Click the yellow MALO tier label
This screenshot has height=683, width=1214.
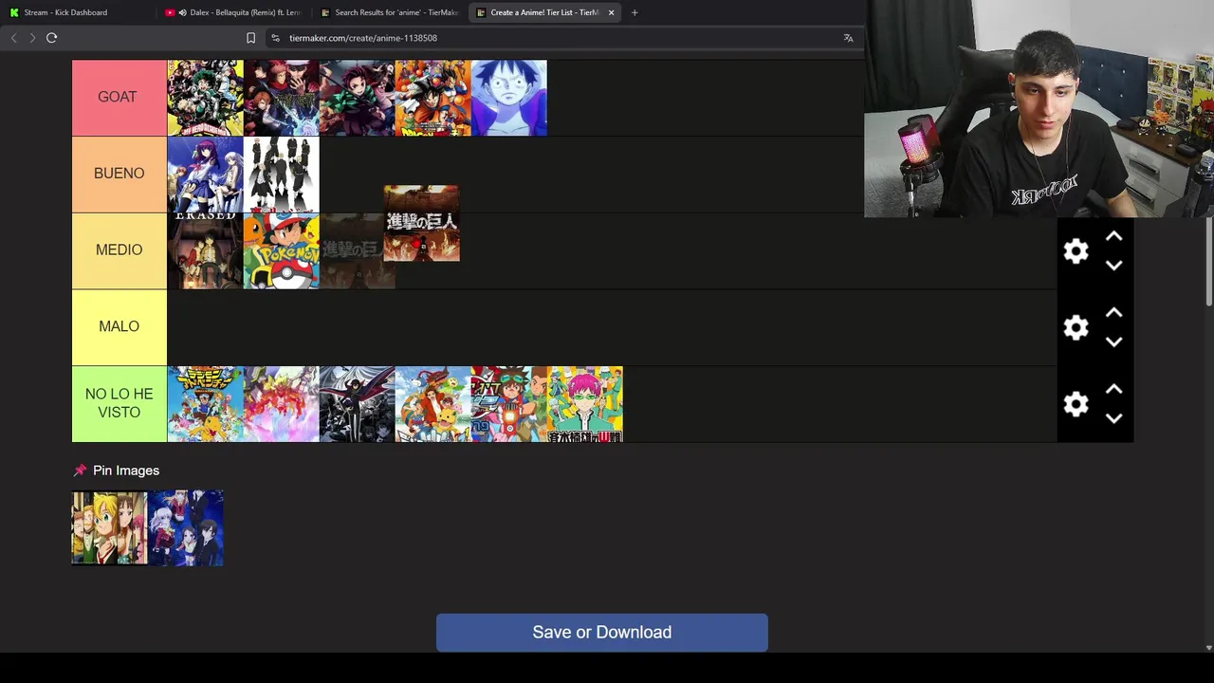click(x=120, y=327)
